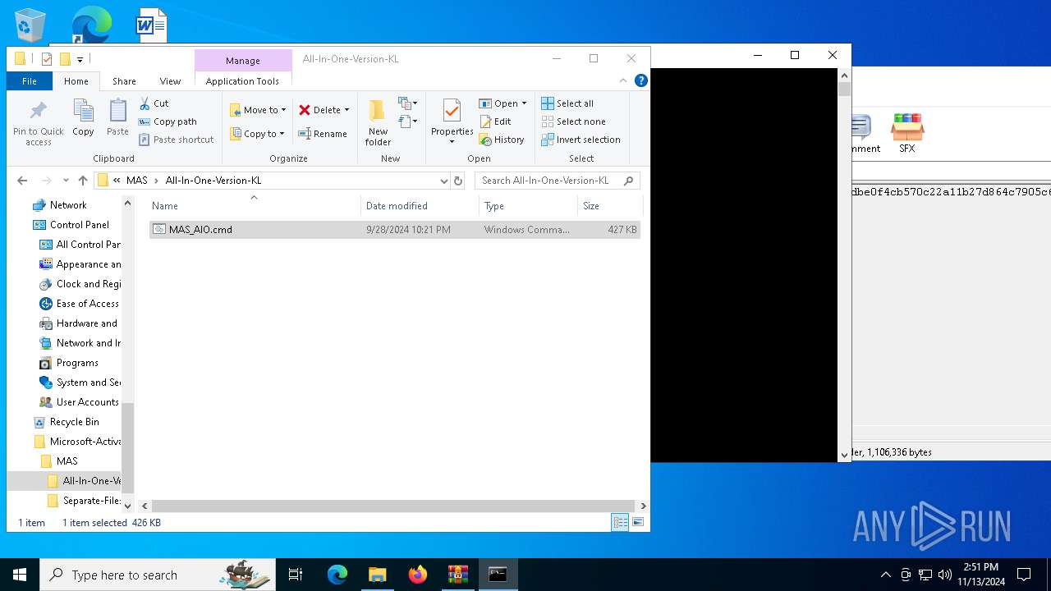Click the Open ribbon command

coord(499,103)
